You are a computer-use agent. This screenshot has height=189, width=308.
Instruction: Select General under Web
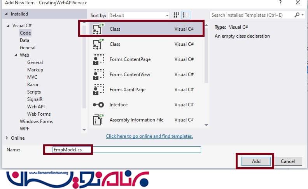(35, 62)
